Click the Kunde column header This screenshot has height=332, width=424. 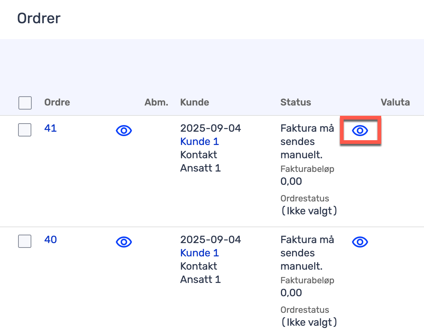point(195,103)
